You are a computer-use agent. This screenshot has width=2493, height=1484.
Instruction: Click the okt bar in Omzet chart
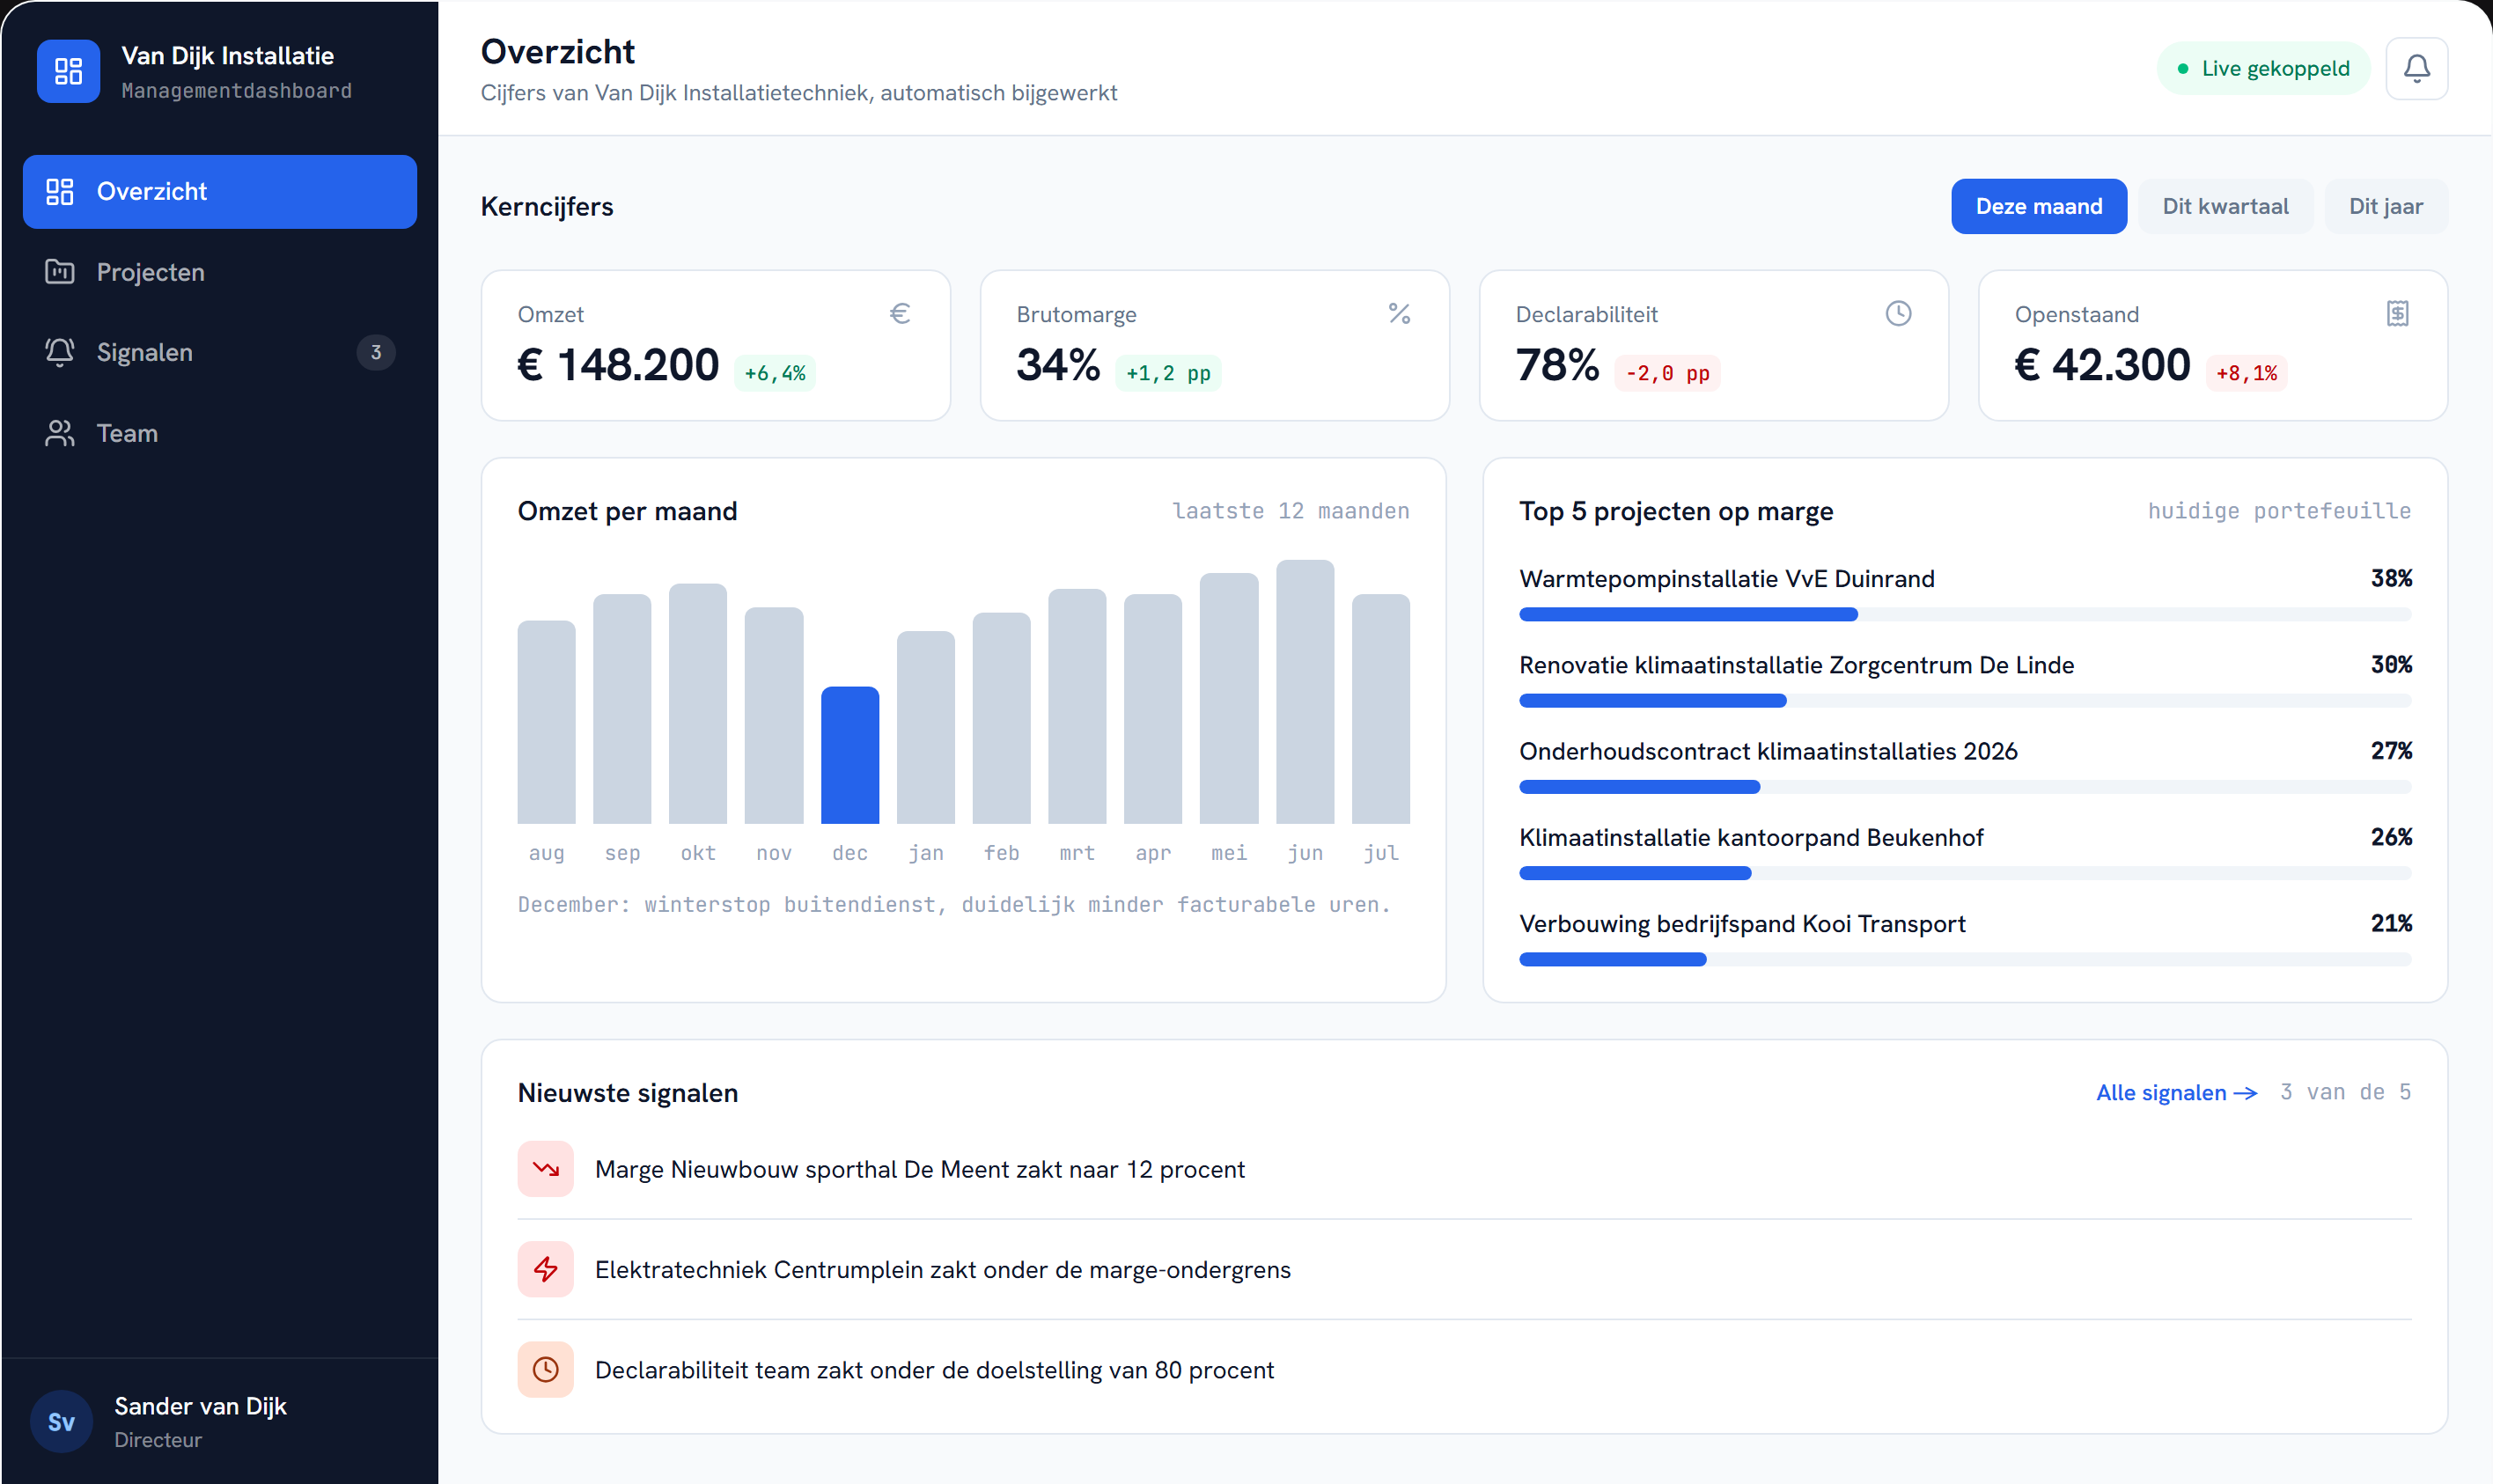pos(698,704)
